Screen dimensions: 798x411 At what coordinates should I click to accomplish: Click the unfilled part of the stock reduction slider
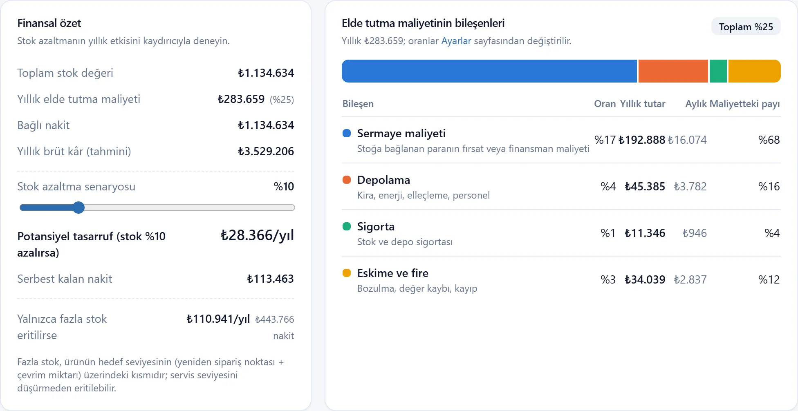[190, 208]
